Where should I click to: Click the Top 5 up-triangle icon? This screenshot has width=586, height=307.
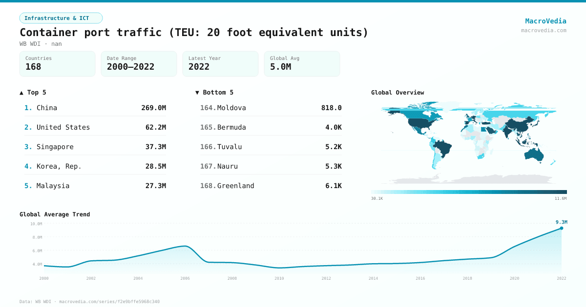click(x=21, y=93)
